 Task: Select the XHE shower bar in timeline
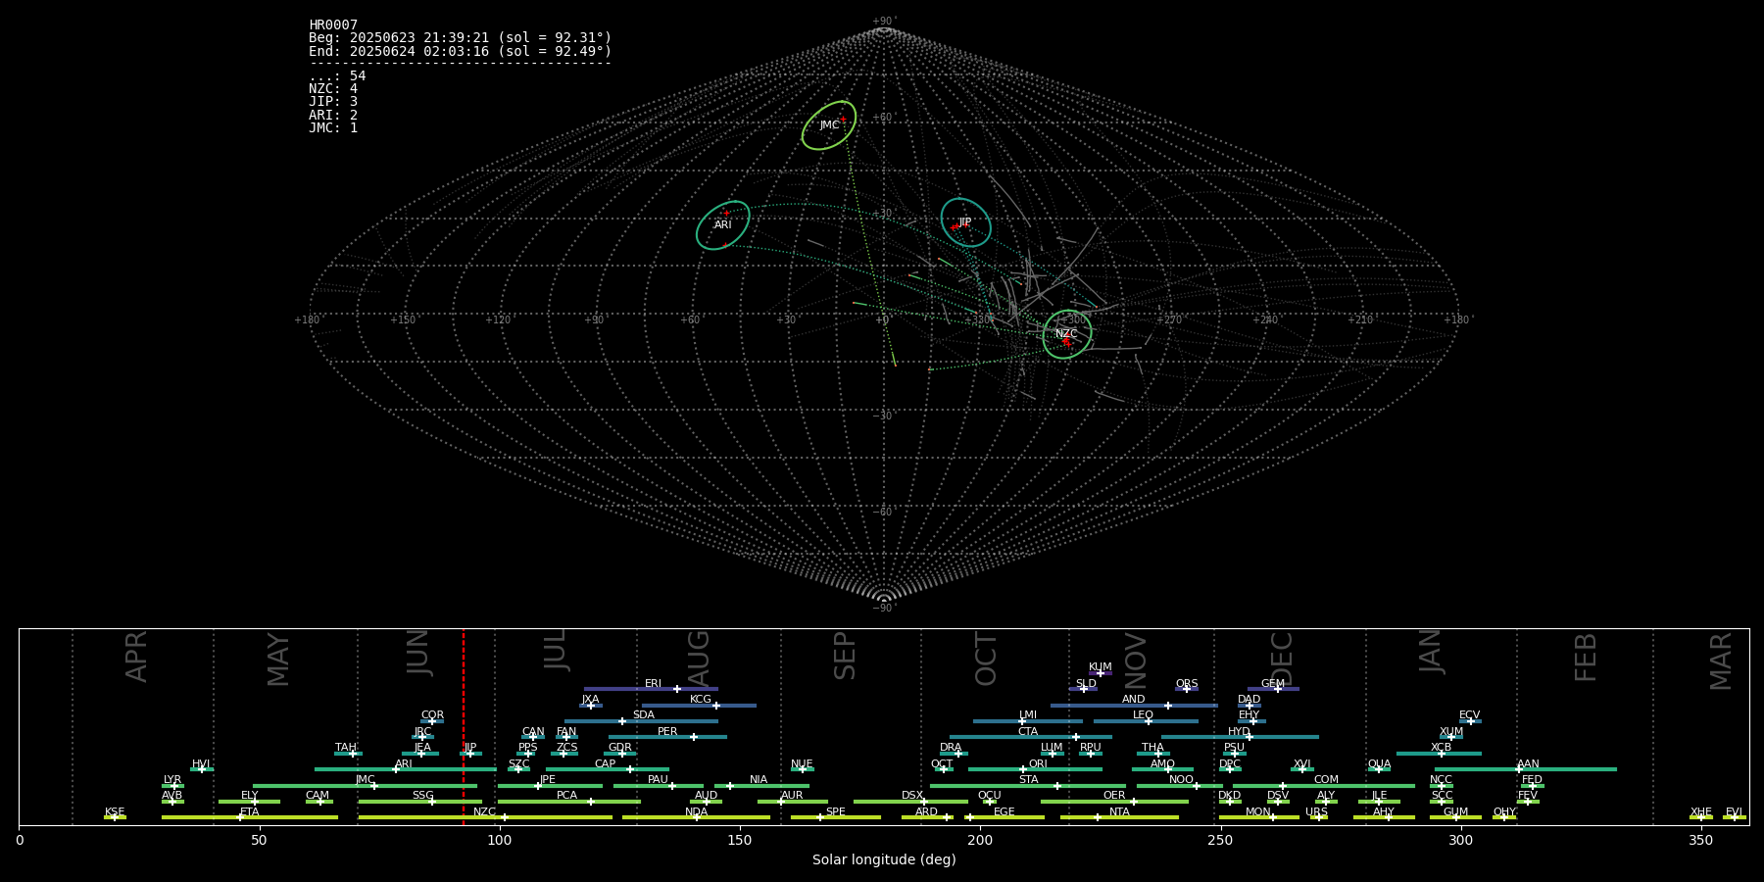[1701, 817]
